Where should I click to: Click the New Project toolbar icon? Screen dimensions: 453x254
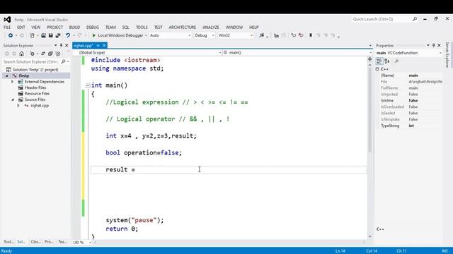(32, 35)
